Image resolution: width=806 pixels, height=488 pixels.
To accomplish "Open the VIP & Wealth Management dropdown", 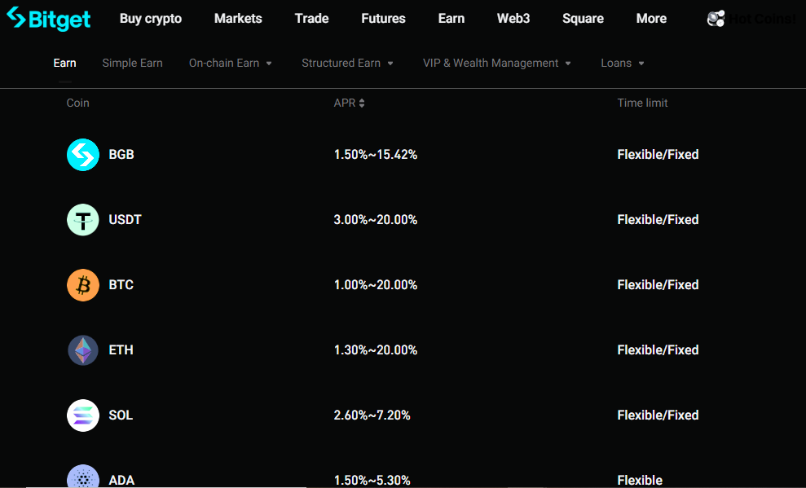I will point(497,63).
